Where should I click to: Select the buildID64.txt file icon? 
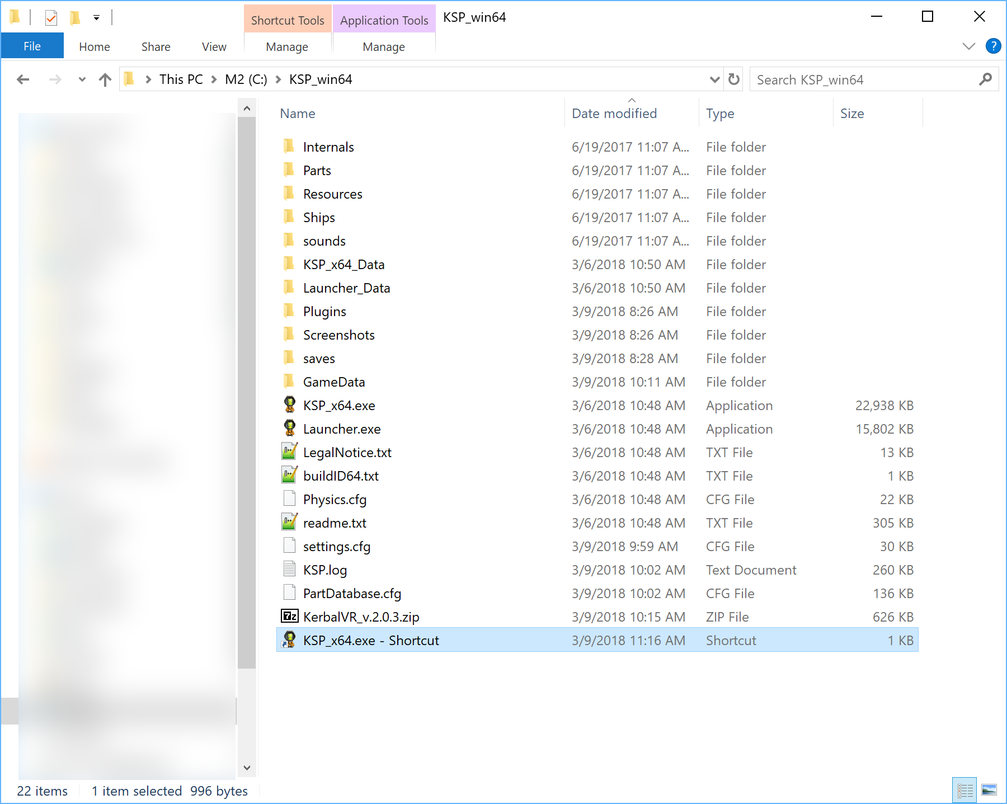click(289, 475)
